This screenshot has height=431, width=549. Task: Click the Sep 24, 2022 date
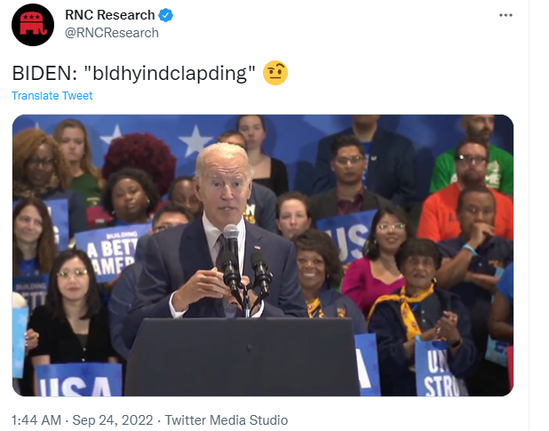pos(113,420)
